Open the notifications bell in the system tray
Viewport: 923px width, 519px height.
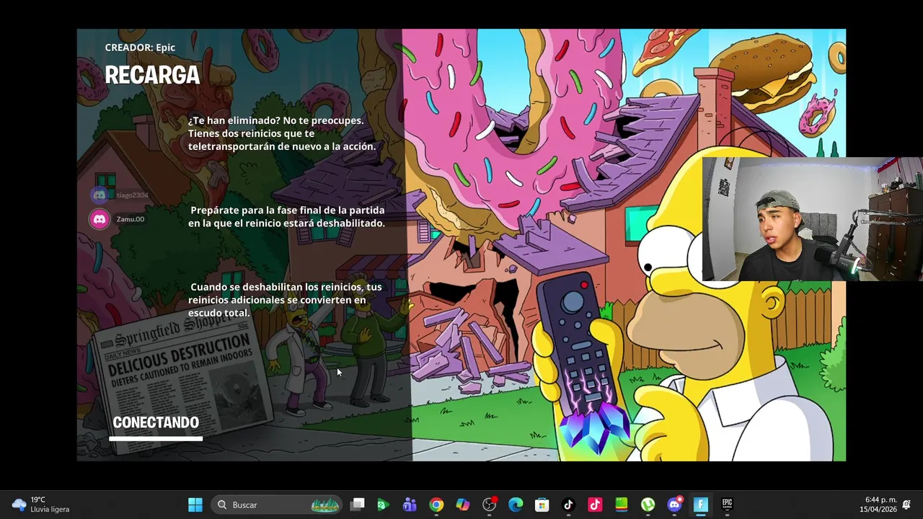(906, 505)
